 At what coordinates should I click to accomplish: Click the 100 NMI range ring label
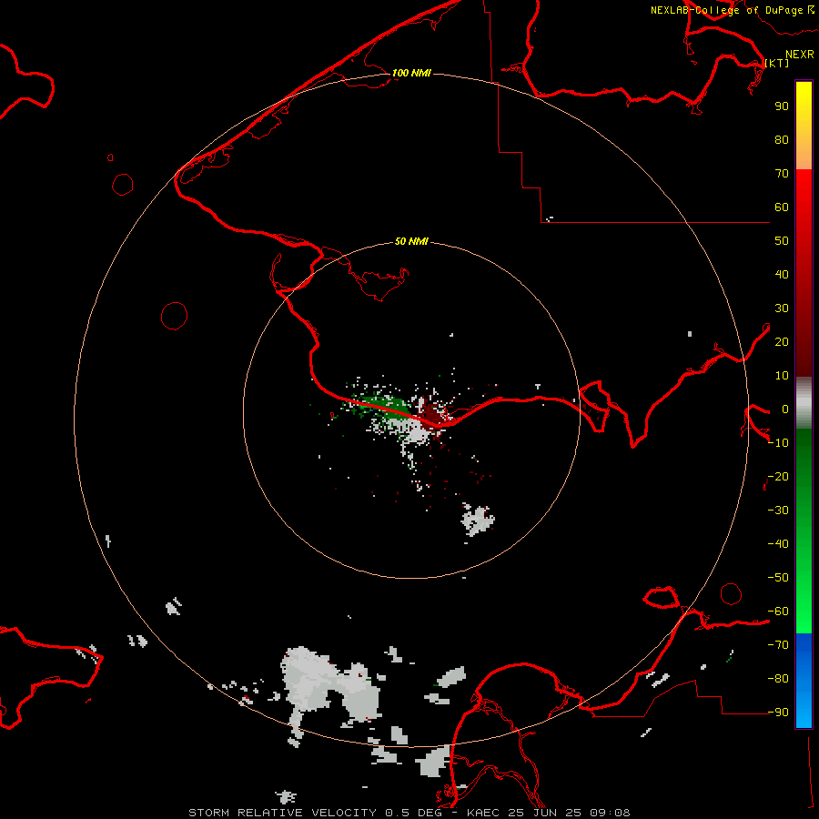point(411,73)
